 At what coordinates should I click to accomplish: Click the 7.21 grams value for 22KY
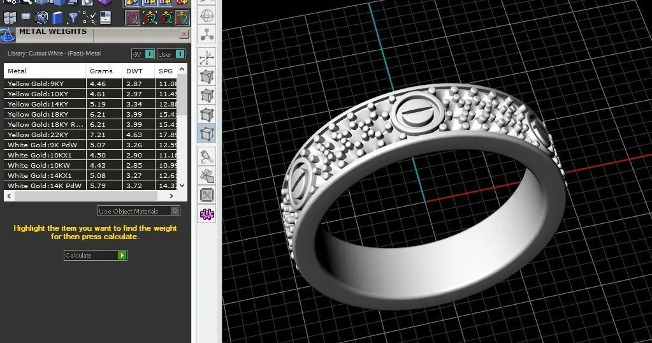pyautogui.click(x=98, y=135)
